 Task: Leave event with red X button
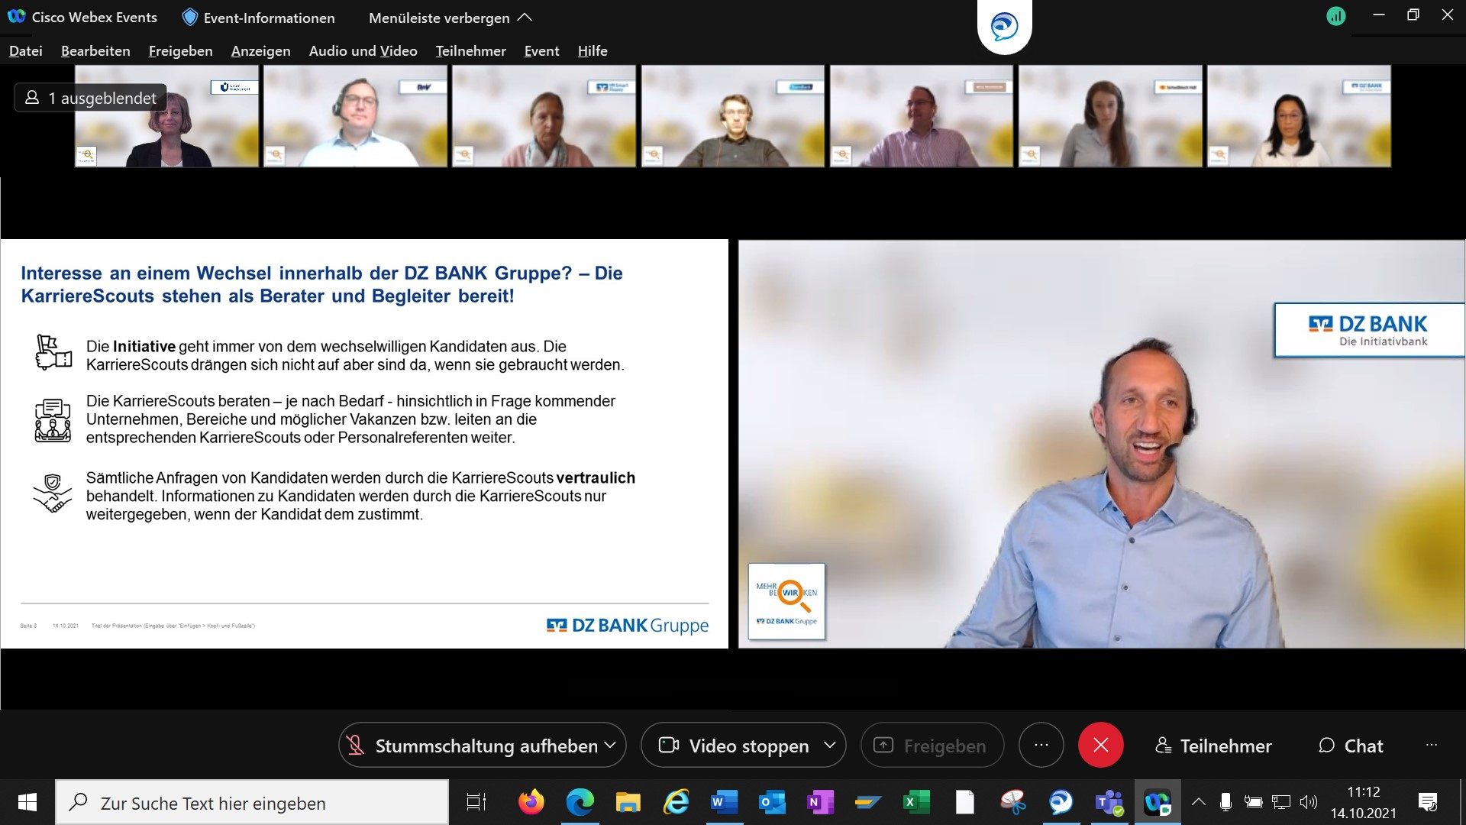[1100, 745]
